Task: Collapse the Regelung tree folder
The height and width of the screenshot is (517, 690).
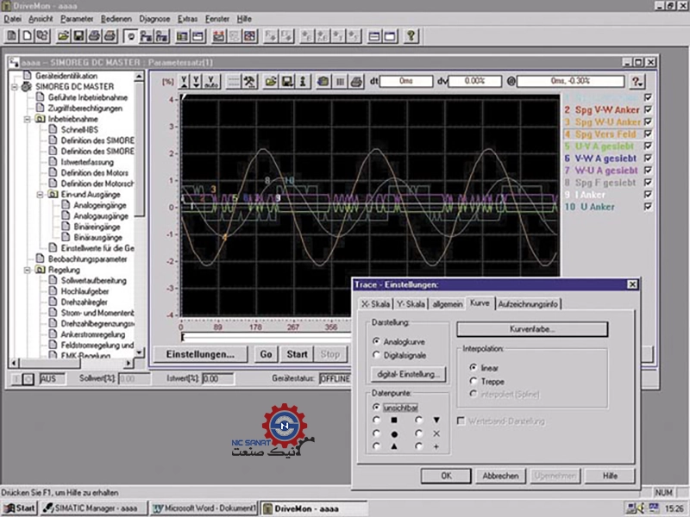Action: pos(28,270)
